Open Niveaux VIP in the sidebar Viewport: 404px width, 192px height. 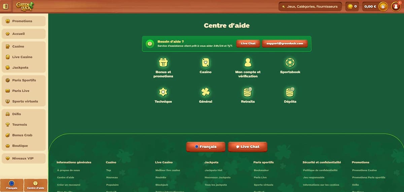click(x=24, y=158)
